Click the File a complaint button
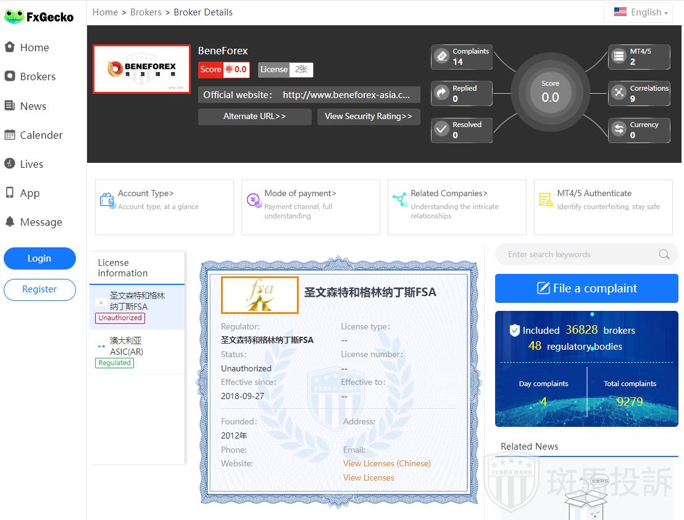 586,288
